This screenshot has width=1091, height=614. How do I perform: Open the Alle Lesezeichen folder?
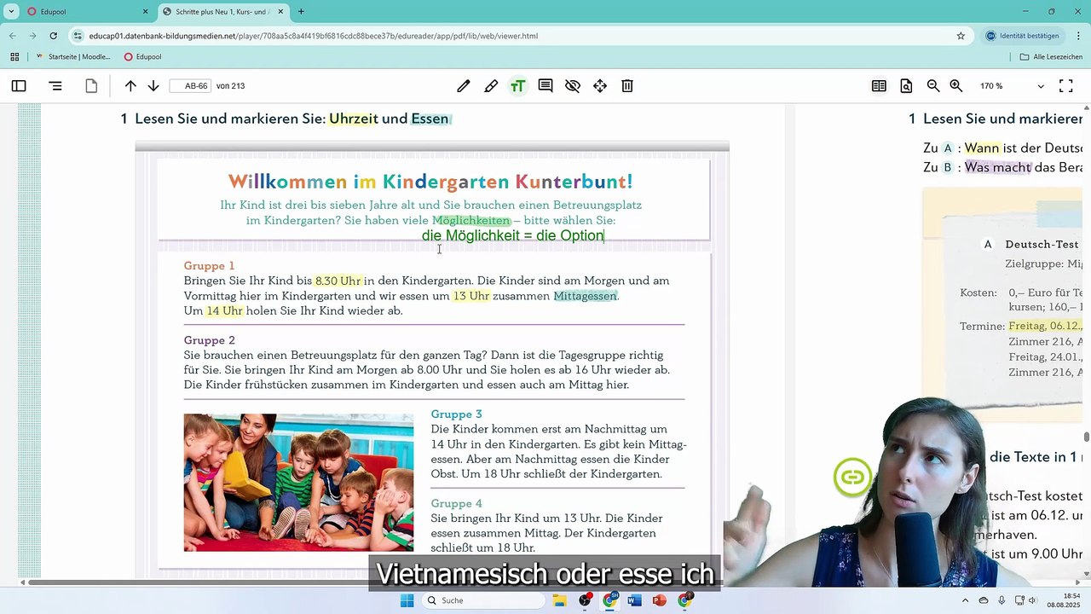(x=1052, y=57)
